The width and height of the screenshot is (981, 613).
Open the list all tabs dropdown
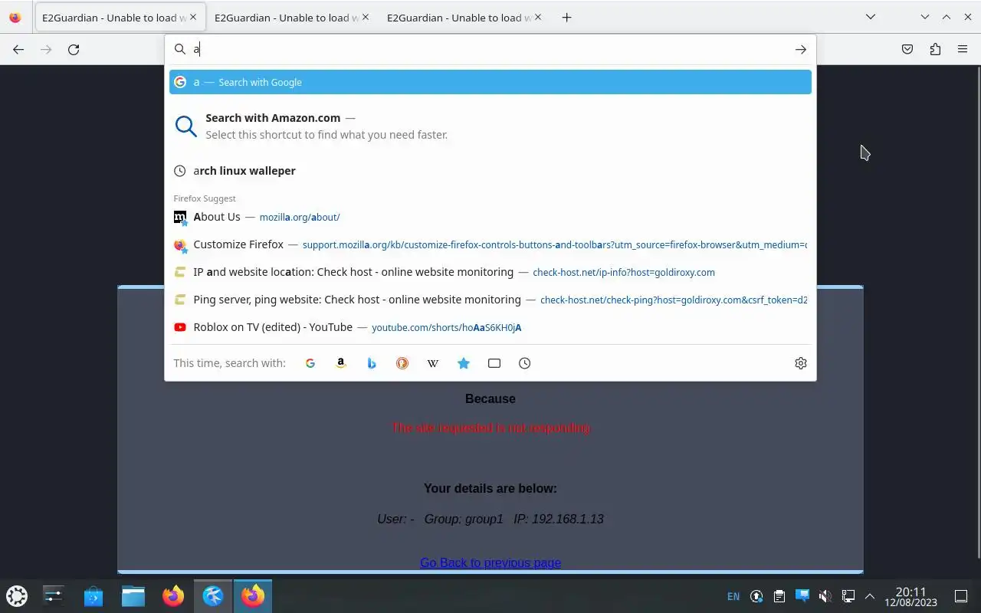[871, 17]
